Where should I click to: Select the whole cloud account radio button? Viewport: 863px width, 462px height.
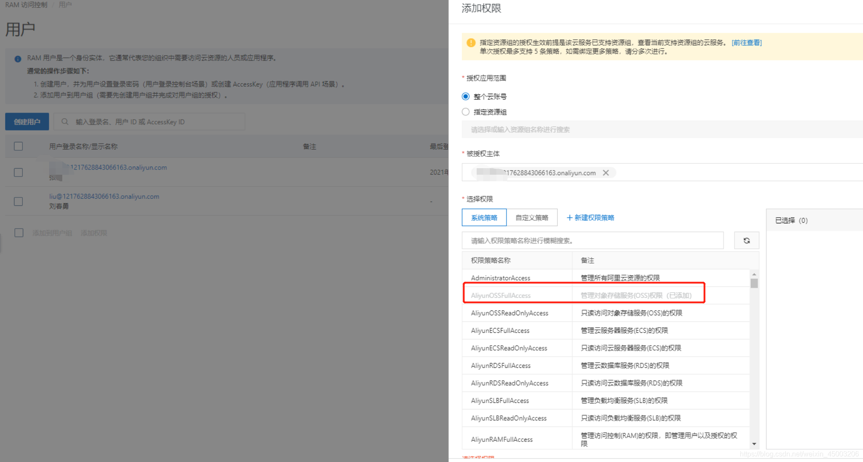point(466,96)
